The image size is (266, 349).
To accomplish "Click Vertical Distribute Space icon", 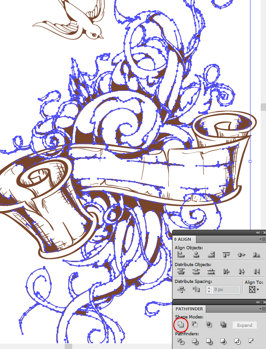I will click(181, 289).
